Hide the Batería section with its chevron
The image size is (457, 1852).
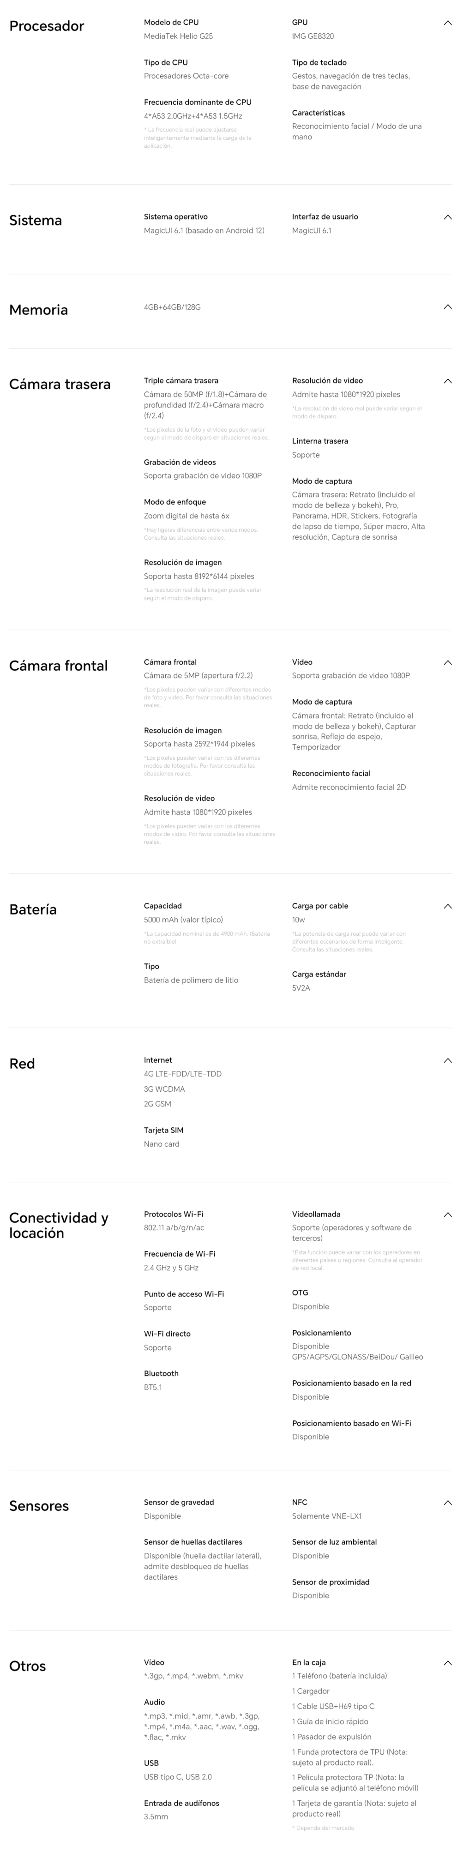coord(448,907)
